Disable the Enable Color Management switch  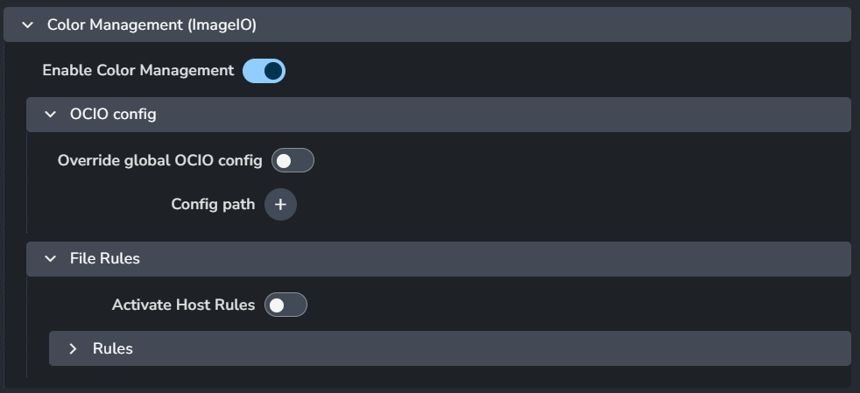pos(264,71)
